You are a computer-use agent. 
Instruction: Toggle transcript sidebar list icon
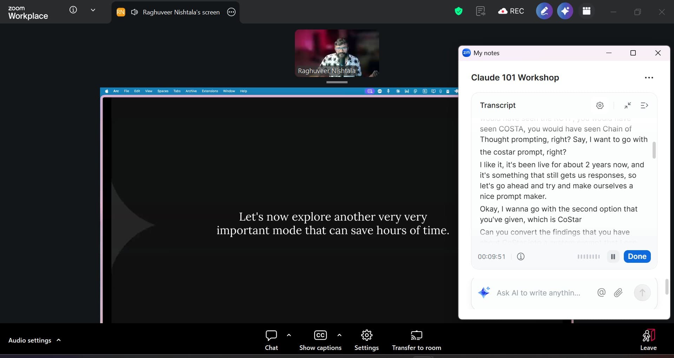click(x=644, y=105)
